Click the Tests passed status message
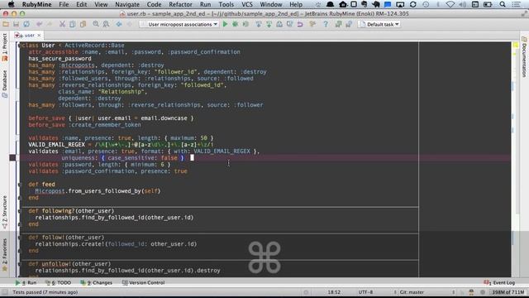 pos(45,292)
